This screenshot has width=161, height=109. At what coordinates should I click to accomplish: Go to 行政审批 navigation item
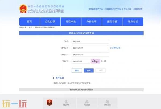click(x=71, y=21)
